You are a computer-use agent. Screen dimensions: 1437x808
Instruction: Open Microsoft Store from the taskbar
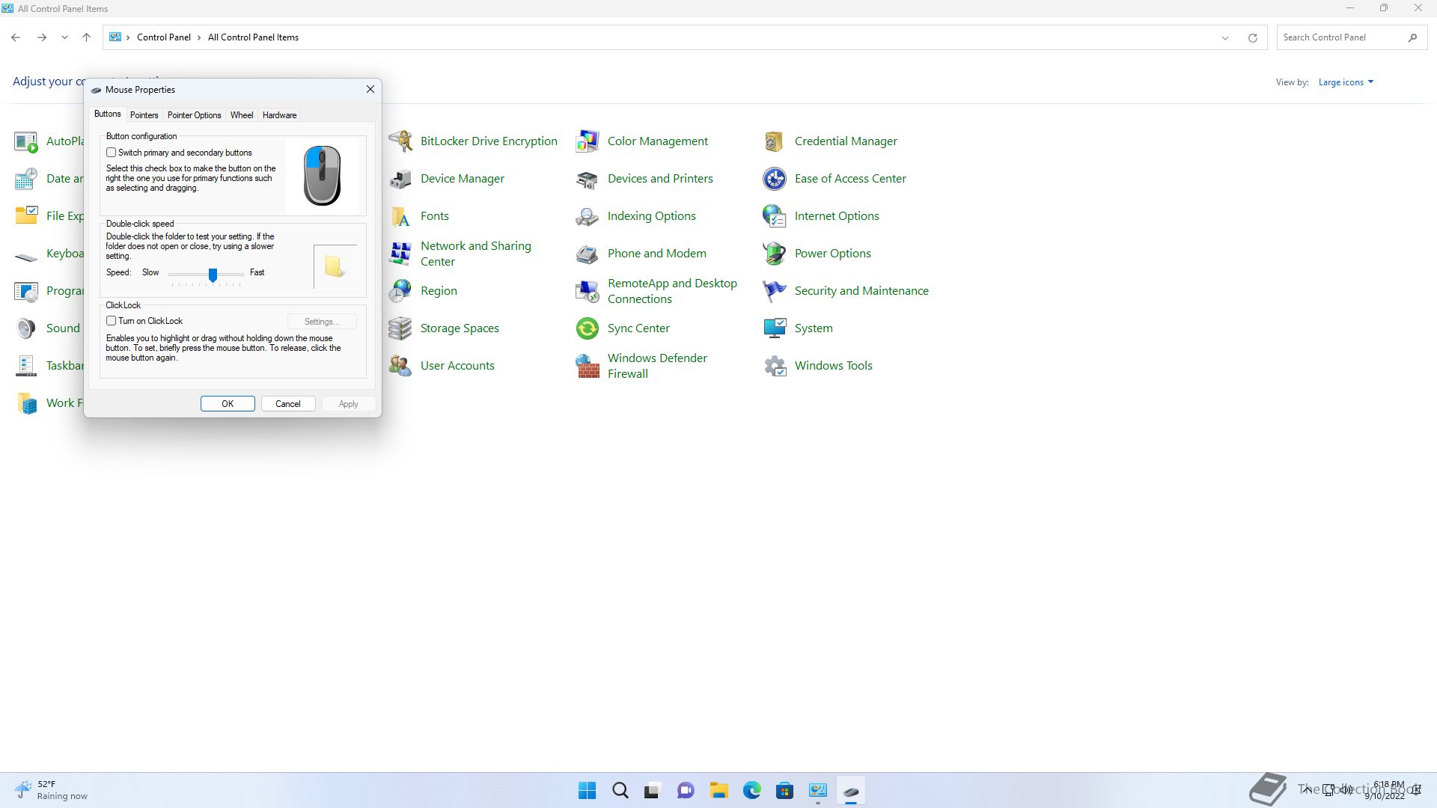tap(785, 791)
